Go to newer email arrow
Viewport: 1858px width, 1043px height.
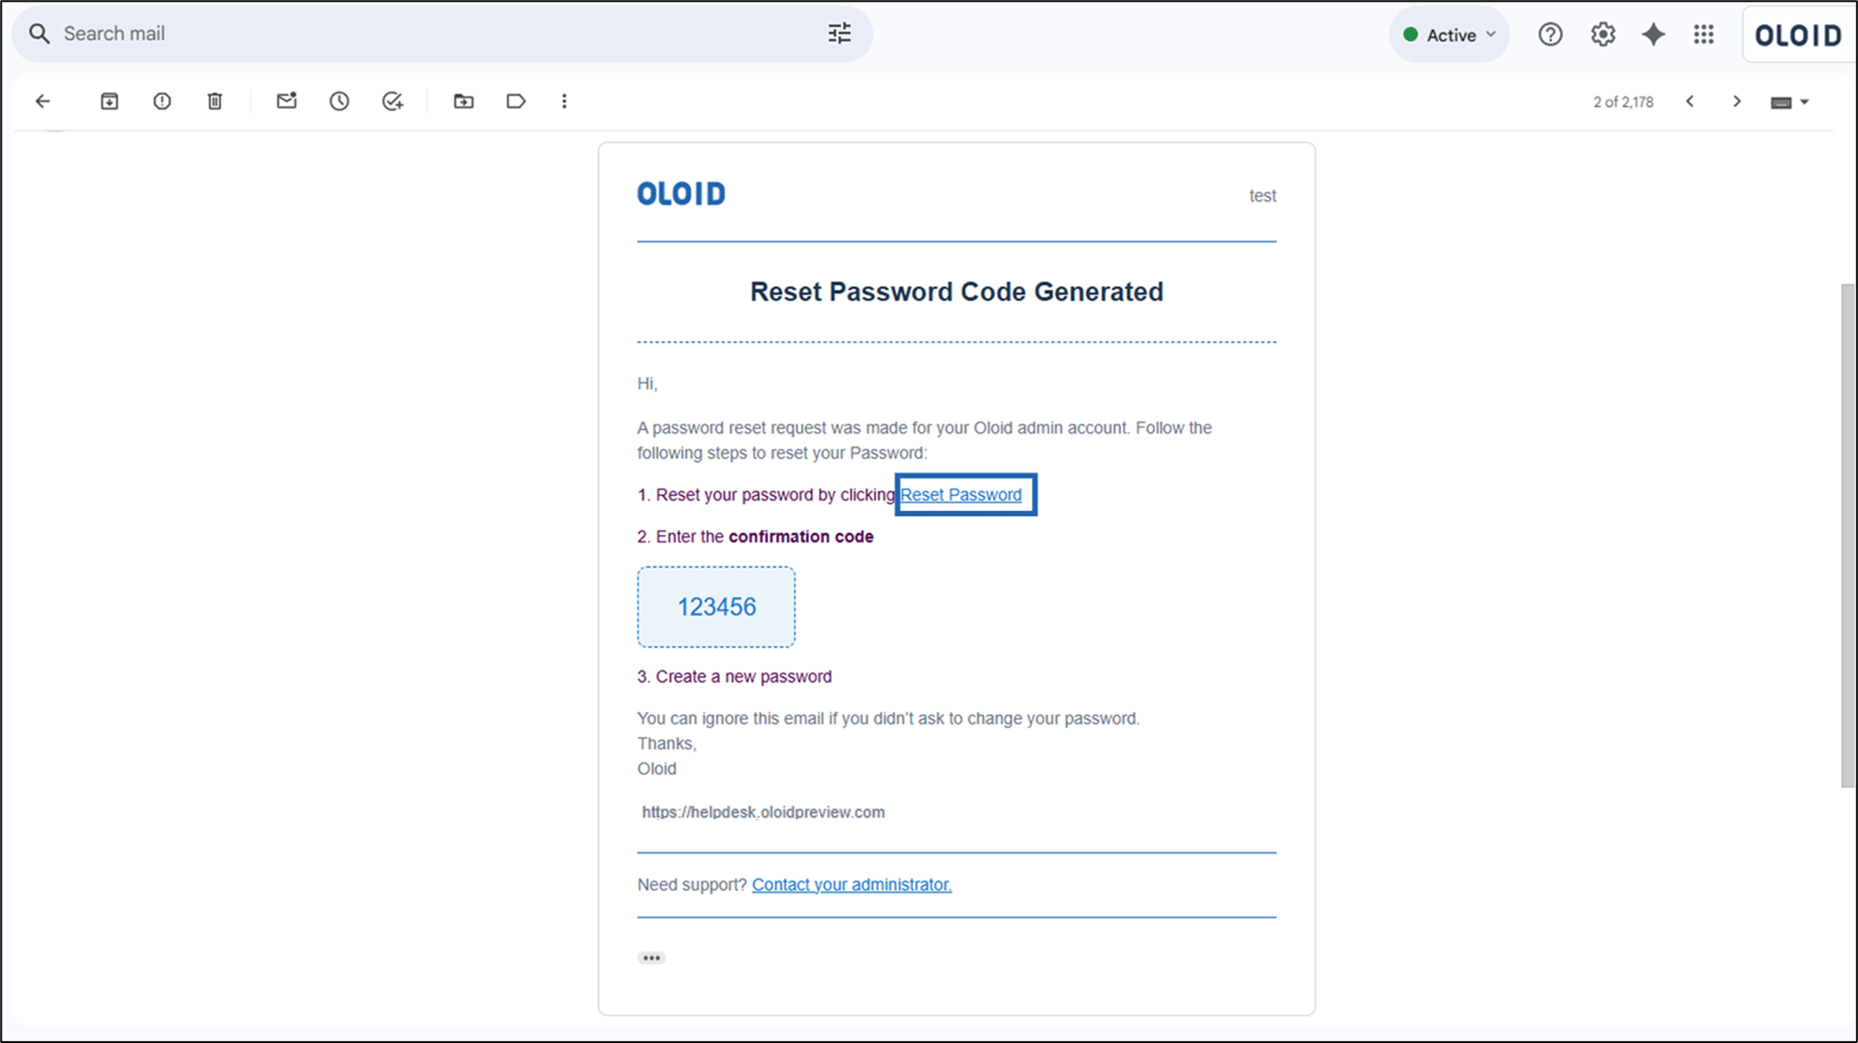1690,101
